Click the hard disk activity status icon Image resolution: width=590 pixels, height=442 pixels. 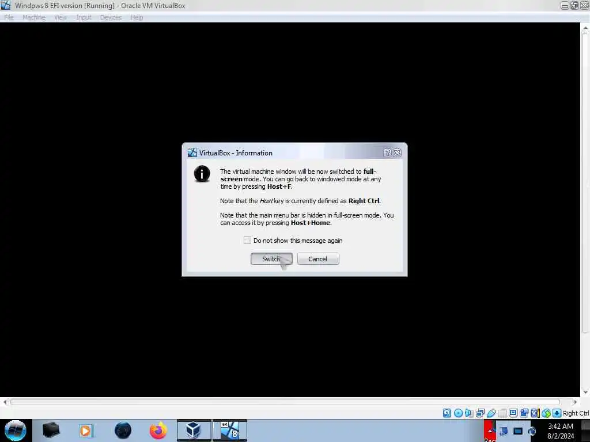[x=447, y=413]
